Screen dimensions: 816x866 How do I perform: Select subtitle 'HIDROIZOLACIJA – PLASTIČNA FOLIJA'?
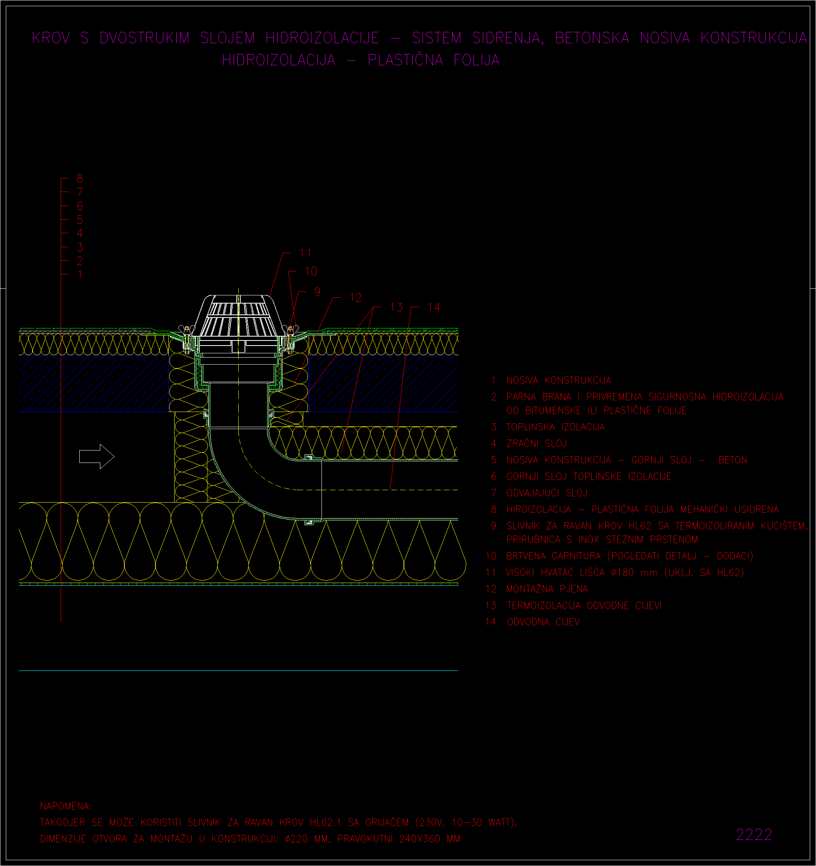(x=361, y=60)
